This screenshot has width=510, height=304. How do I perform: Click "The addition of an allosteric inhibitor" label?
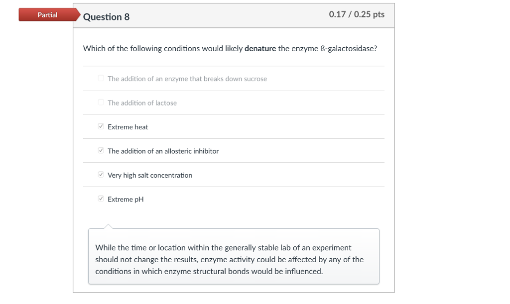pyautogui.click(x=163, y=151)
